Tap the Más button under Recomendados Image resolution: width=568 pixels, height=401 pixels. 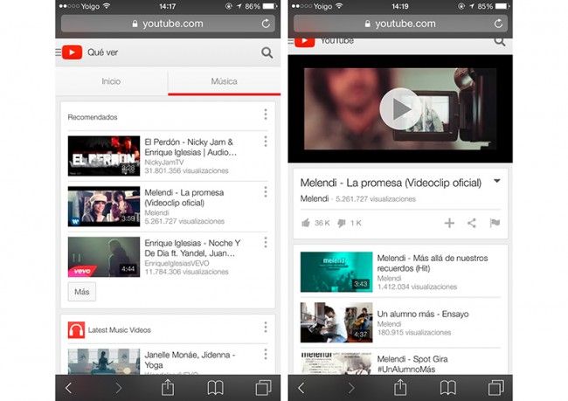click(x=82, y=292)
